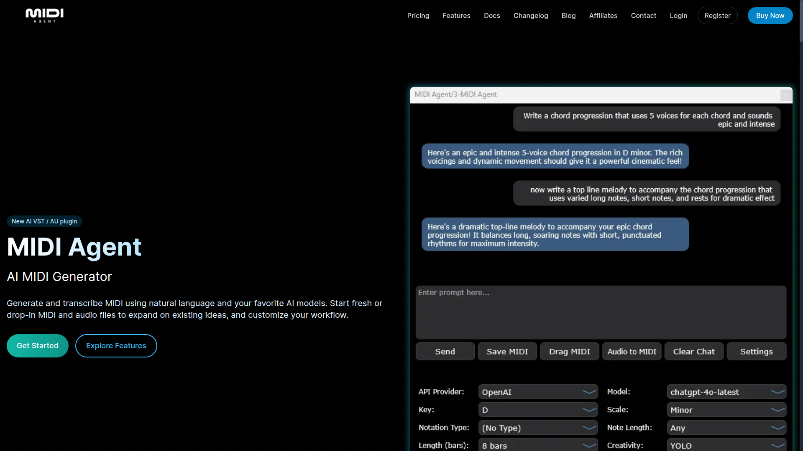Open the Scale dropdown set to Minor

pyautogui.click(x=726, y=410)
